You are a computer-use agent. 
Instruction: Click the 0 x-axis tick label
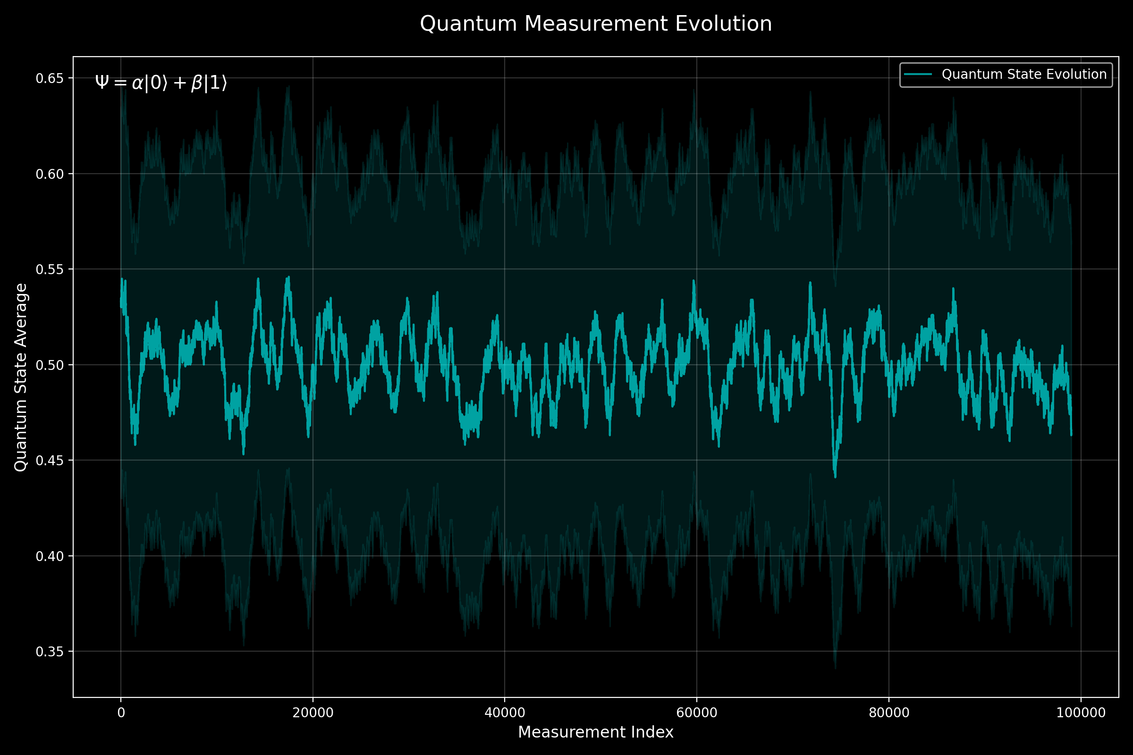click(121, 713)
